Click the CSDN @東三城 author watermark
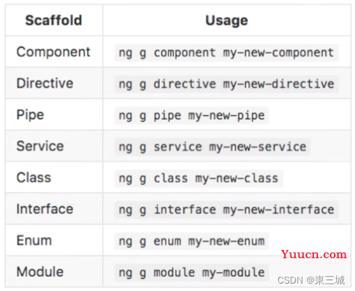The height and width of the screenshot is (291, 355). (311, 280)
